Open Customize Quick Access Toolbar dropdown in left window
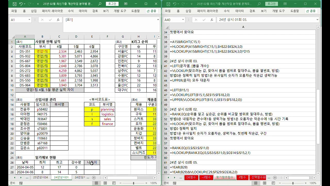Image resolution: width=330 pixels, height=186 pixels. pyautogui.click(x=38, y=4)
